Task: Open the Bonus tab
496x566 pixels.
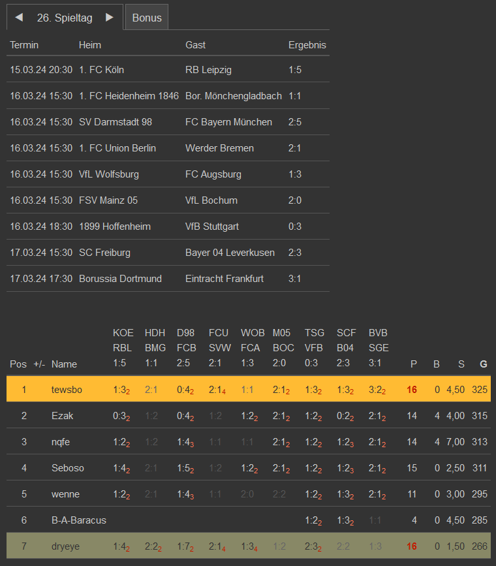Action: (x=147, y=18)
